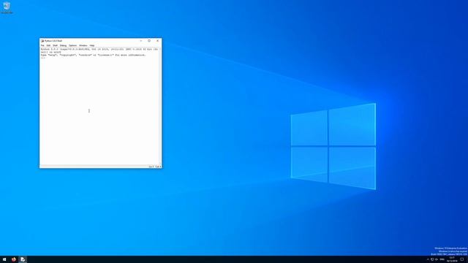
Task: Minimize the Python Shell window
Action: 141,41
